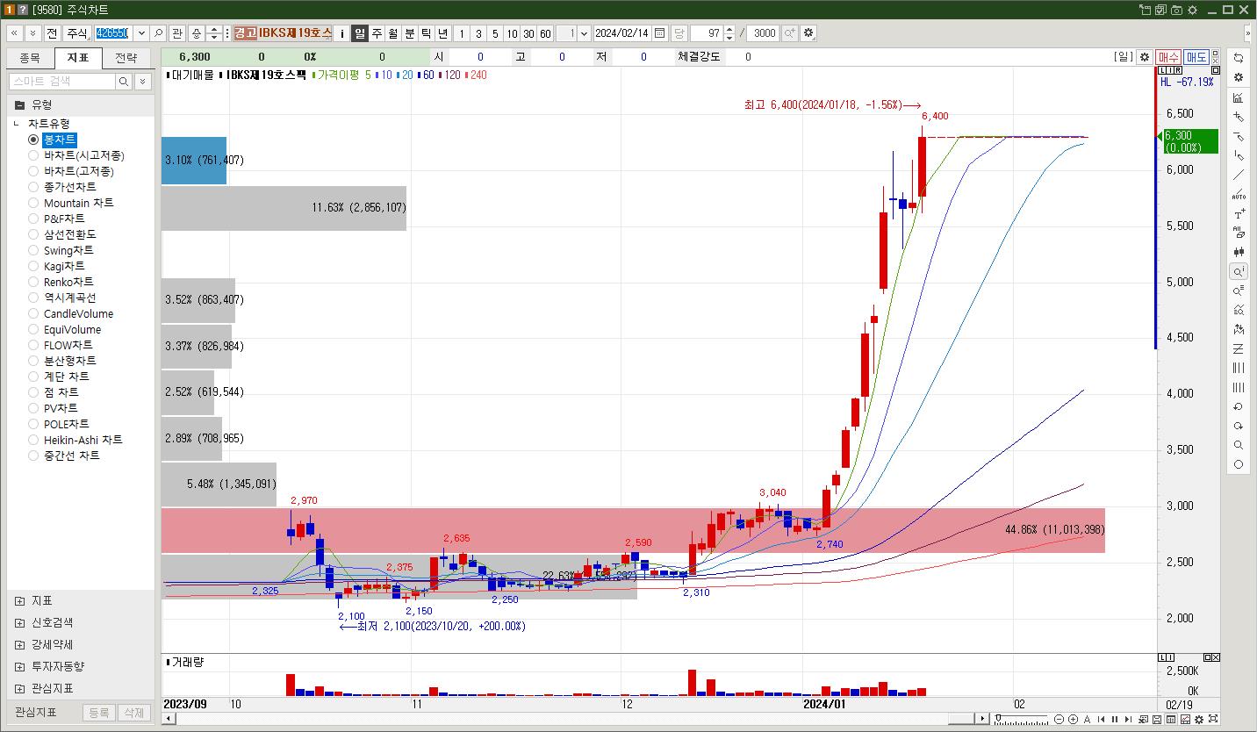Select the 일 (daily) period button
The width and height of the screenshot is (1257, 732).
(x=360, y=33)
